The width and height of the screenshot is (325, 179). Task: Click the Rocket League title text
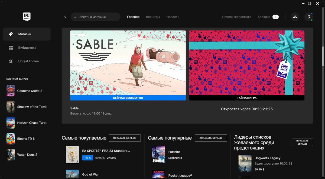tap(180, 175)
